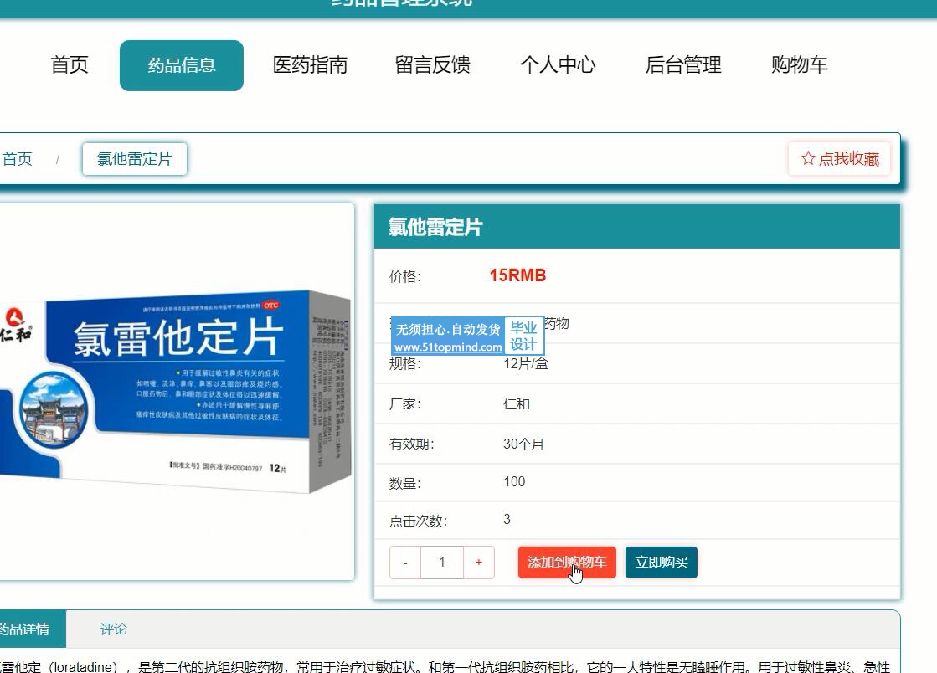Open 个人中心 from the navigation bar
The image size is (937, 673).
558,65
